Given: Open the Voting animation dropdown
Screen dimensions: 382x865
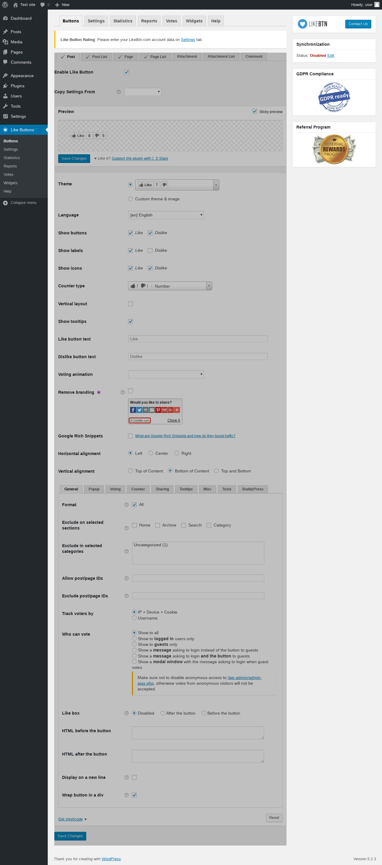Looking at the screenshot, I should point(166,374).
